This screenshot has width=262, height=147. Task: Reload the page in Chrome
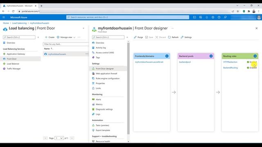tap(13, 11)
